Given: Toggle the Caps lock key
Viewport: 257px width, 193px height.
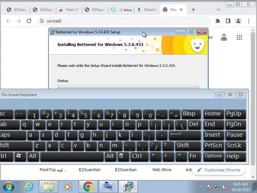Looking at the screenshot, I should tap(13, 135).
